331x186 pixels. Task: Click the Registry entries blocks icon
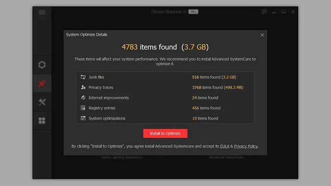click(x=83, y=108)
